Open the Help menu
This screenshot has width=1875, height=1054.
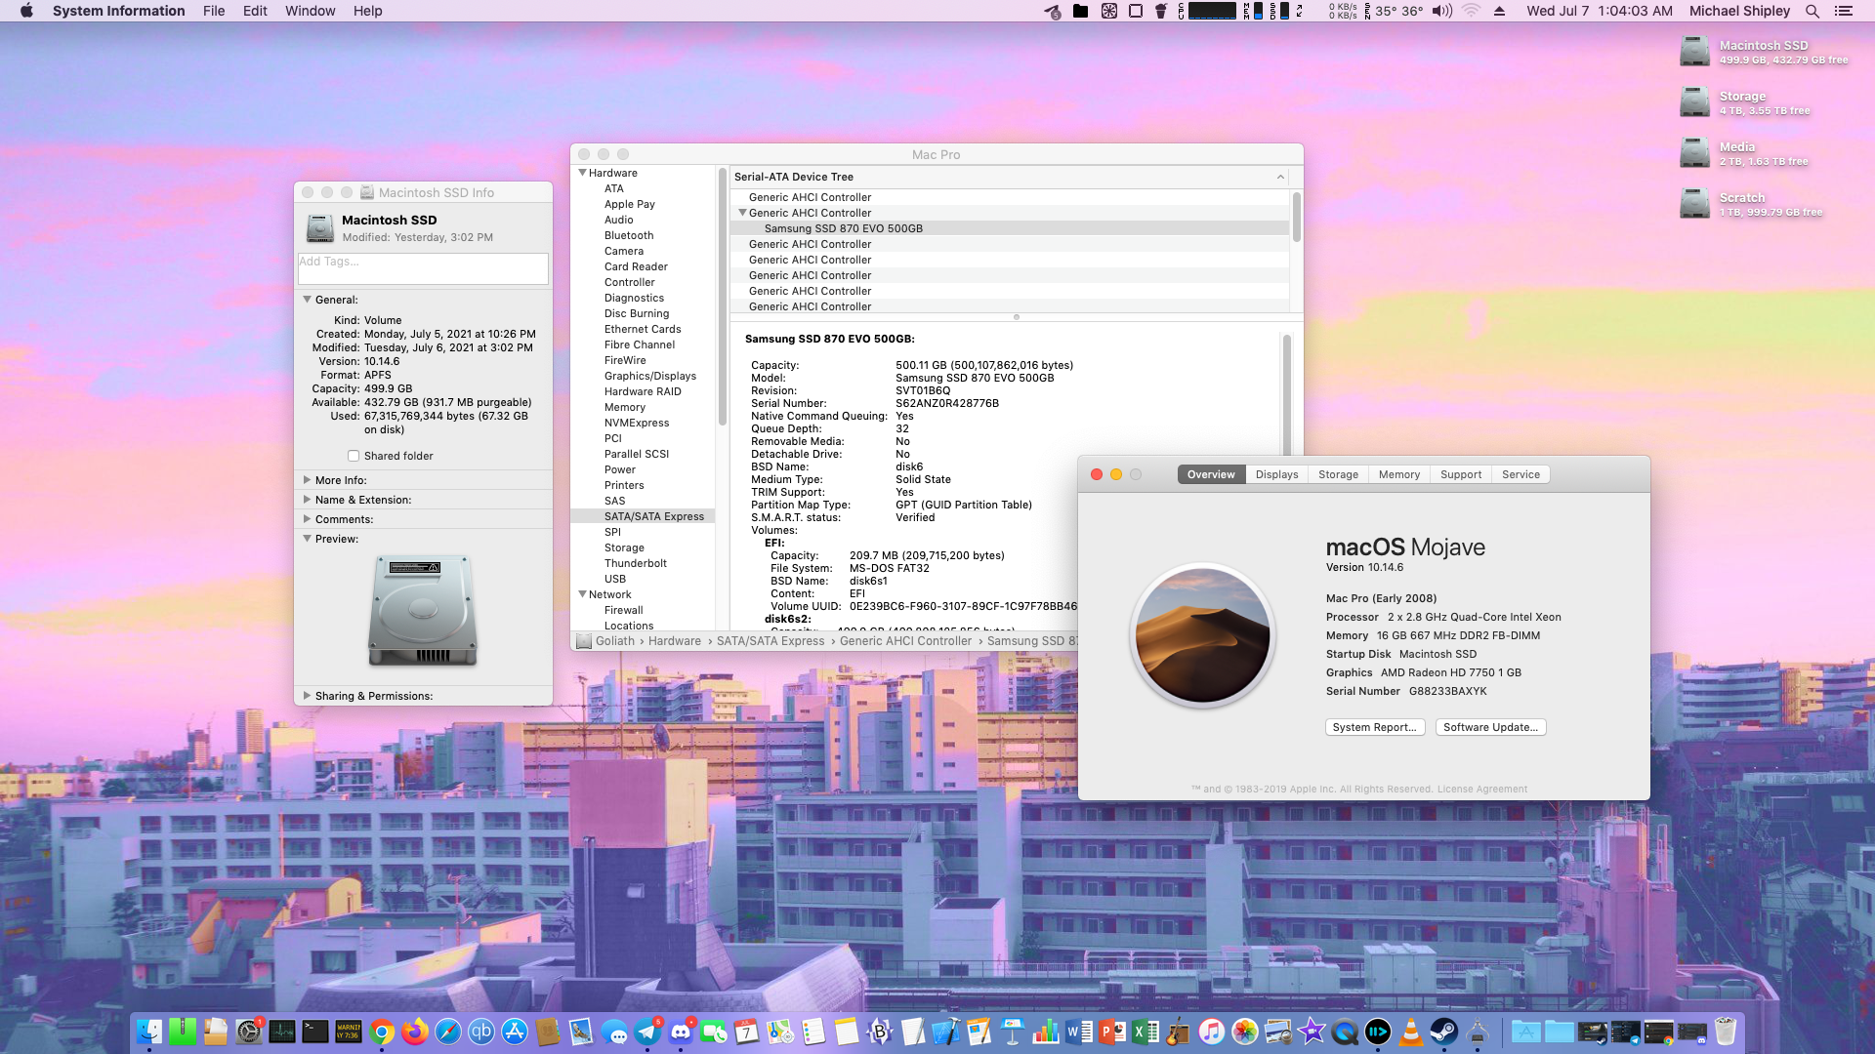(x=367, y=11)
